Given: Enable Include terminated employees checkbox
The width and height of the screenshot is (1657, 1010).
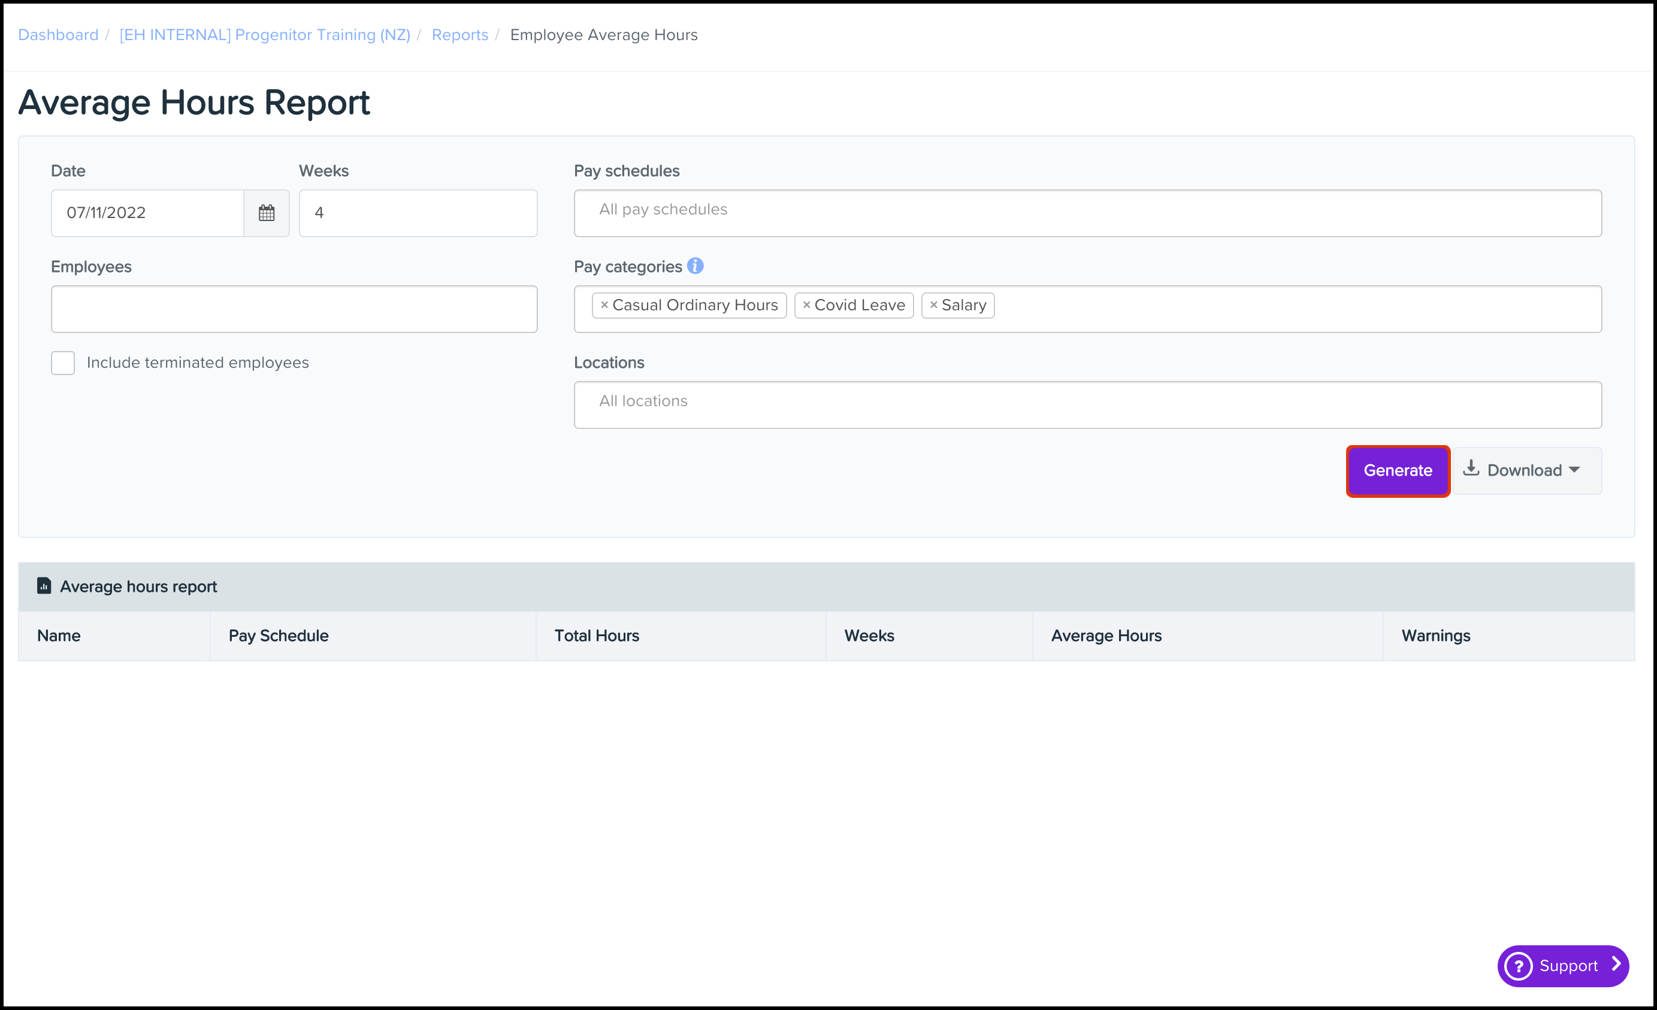Looking at the screenshot, I should 64,363.
